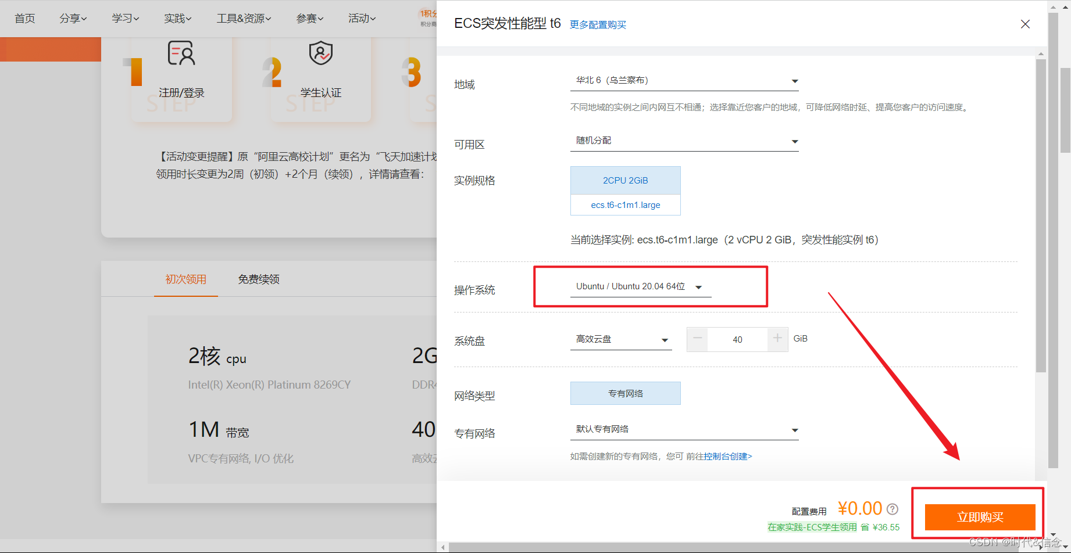Open the 系统盘 高效云盘 dropdown
This screenshot has width=1071, height=553.
(x=621, y=340)
